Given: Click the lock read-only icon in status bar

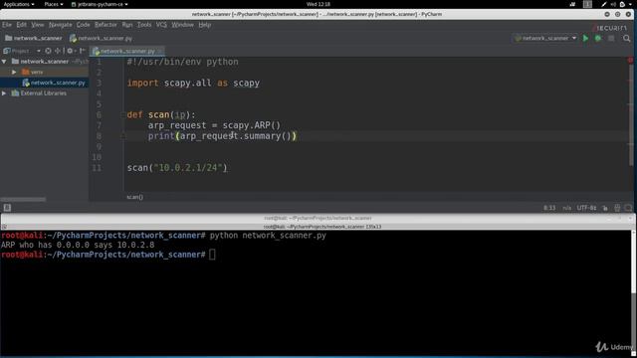Looking at the screenshot, I should pyautogui.click(x=605, y=208).
